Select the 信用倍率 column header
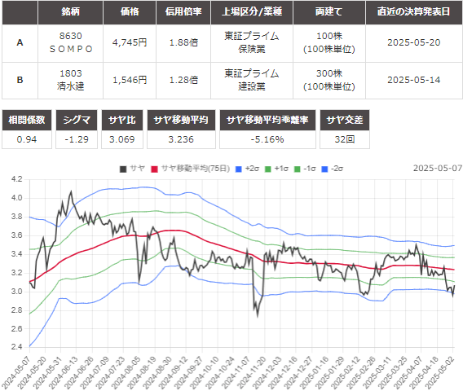This screenshot has height=391, width=463. click(x=183, y=12)
